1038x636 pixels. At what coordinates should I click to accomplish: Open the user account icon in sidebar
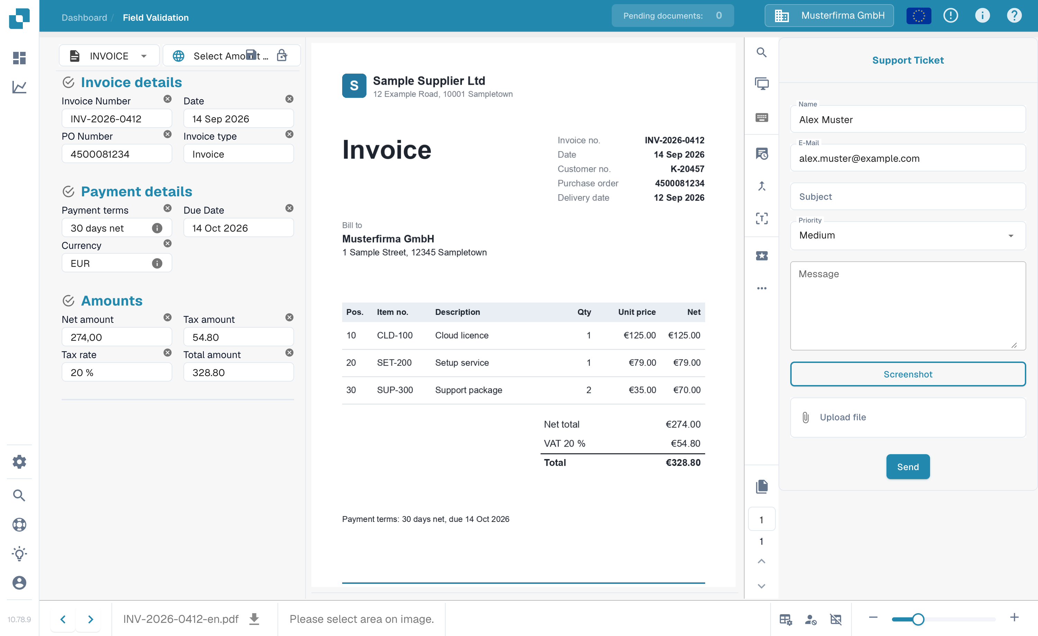pos(19,582)
